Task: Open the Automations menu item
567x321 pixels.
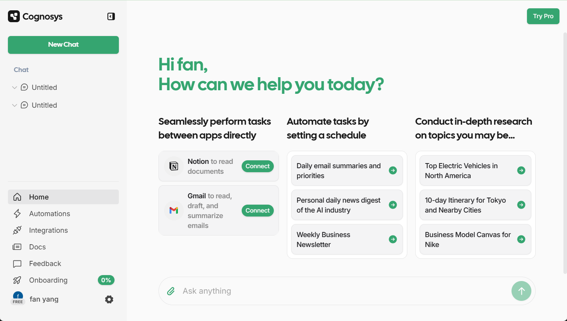Action: point(50,214)
